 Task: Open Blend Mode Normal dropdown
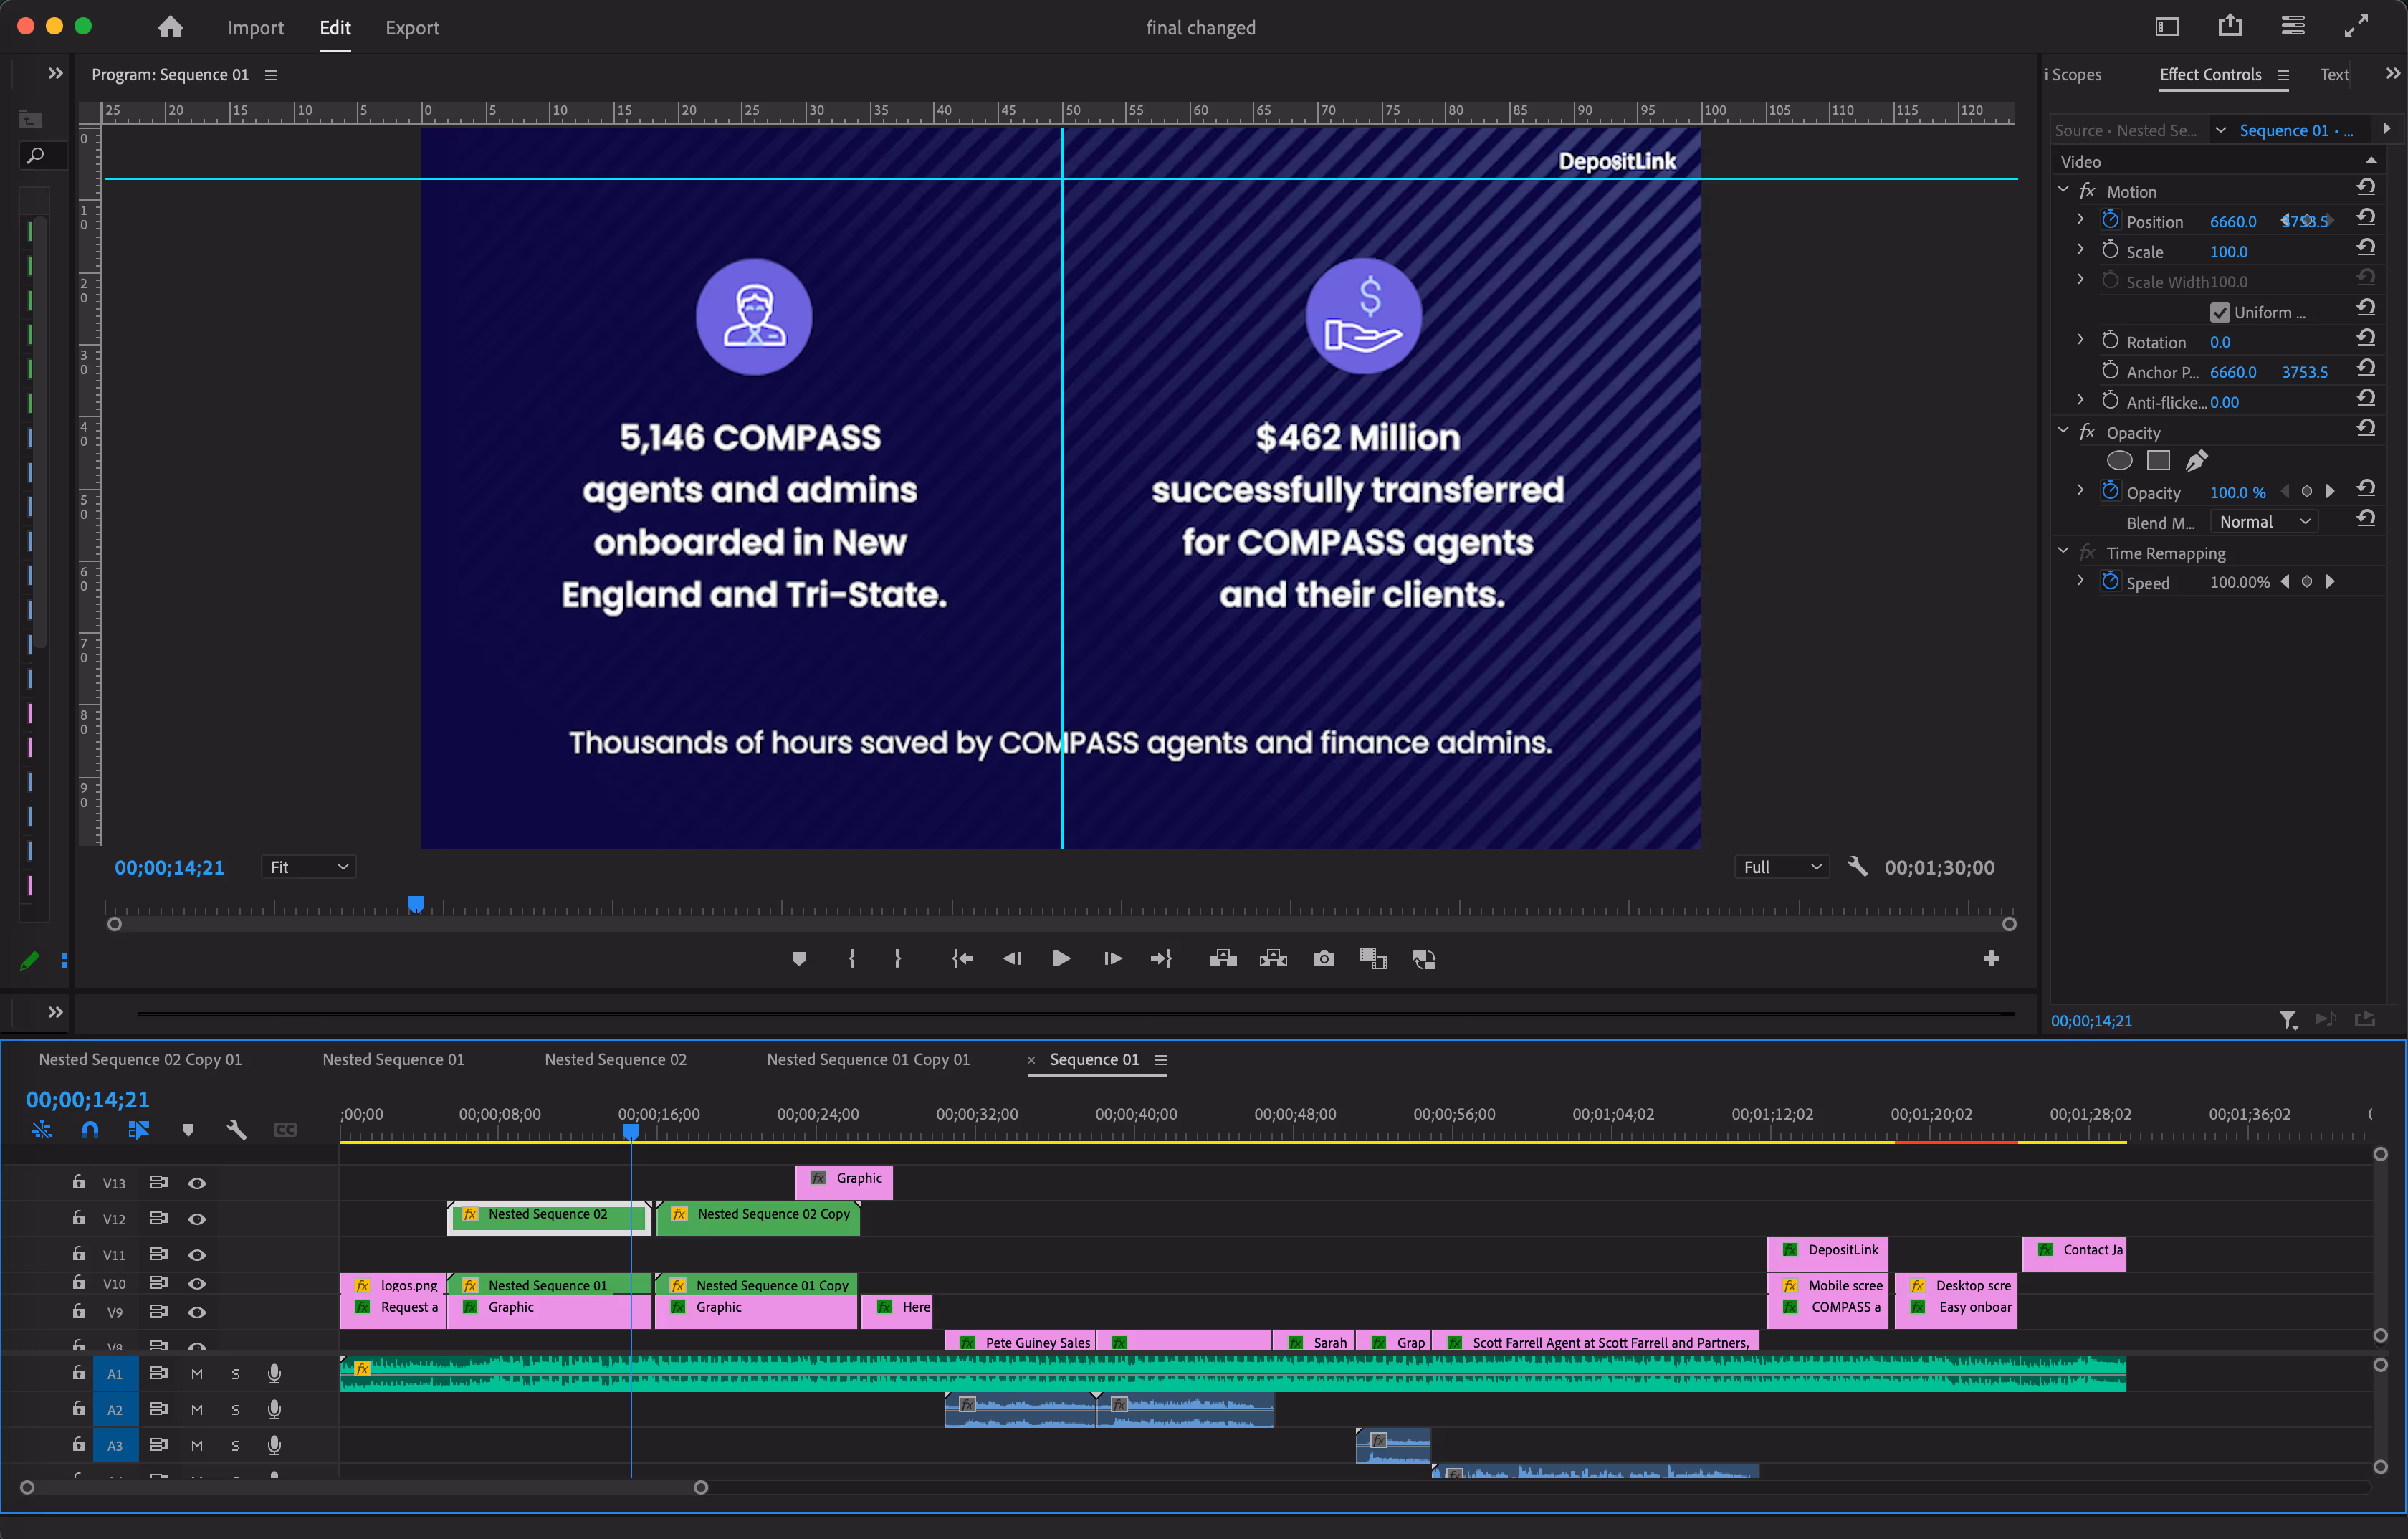click(x=2264, y=521)
